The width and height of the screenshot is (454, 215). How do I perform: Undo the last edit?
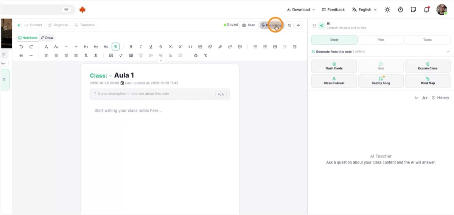[21, 47]
